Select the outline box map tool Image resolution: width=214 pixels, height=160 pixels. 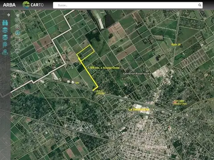(x=17, y=39)
